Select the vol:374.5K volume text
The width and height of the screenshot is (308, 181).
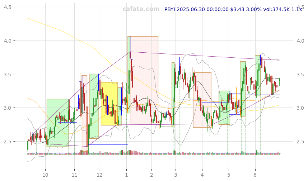coord(276,9)
